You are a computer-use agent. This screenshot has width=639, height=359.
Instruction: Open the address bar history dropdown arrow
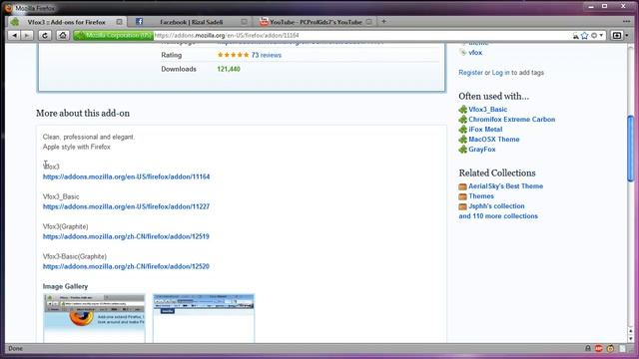pyautogui.click(x=601, y=36)
